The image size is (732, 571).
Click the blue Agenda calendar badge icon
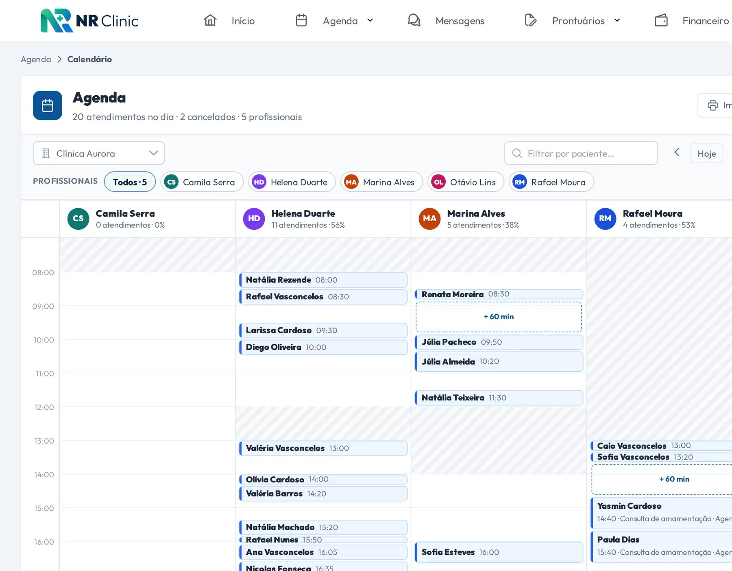pyautogui.click(x=48, y=105)
